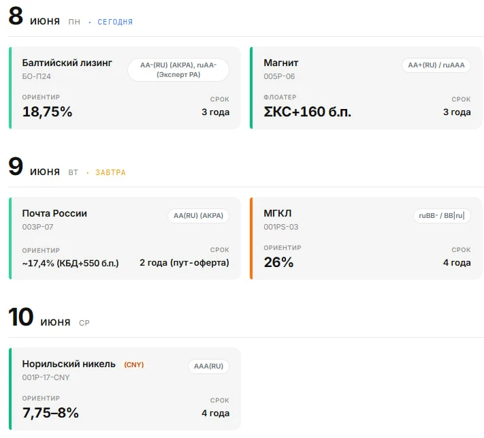Open the Балтийский лизинг bond card
The image size is (484, 438).
125,88
